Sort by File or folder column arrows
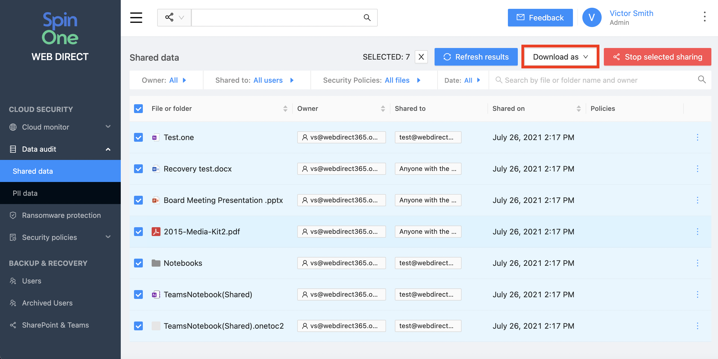 click(x=285, y=109)
